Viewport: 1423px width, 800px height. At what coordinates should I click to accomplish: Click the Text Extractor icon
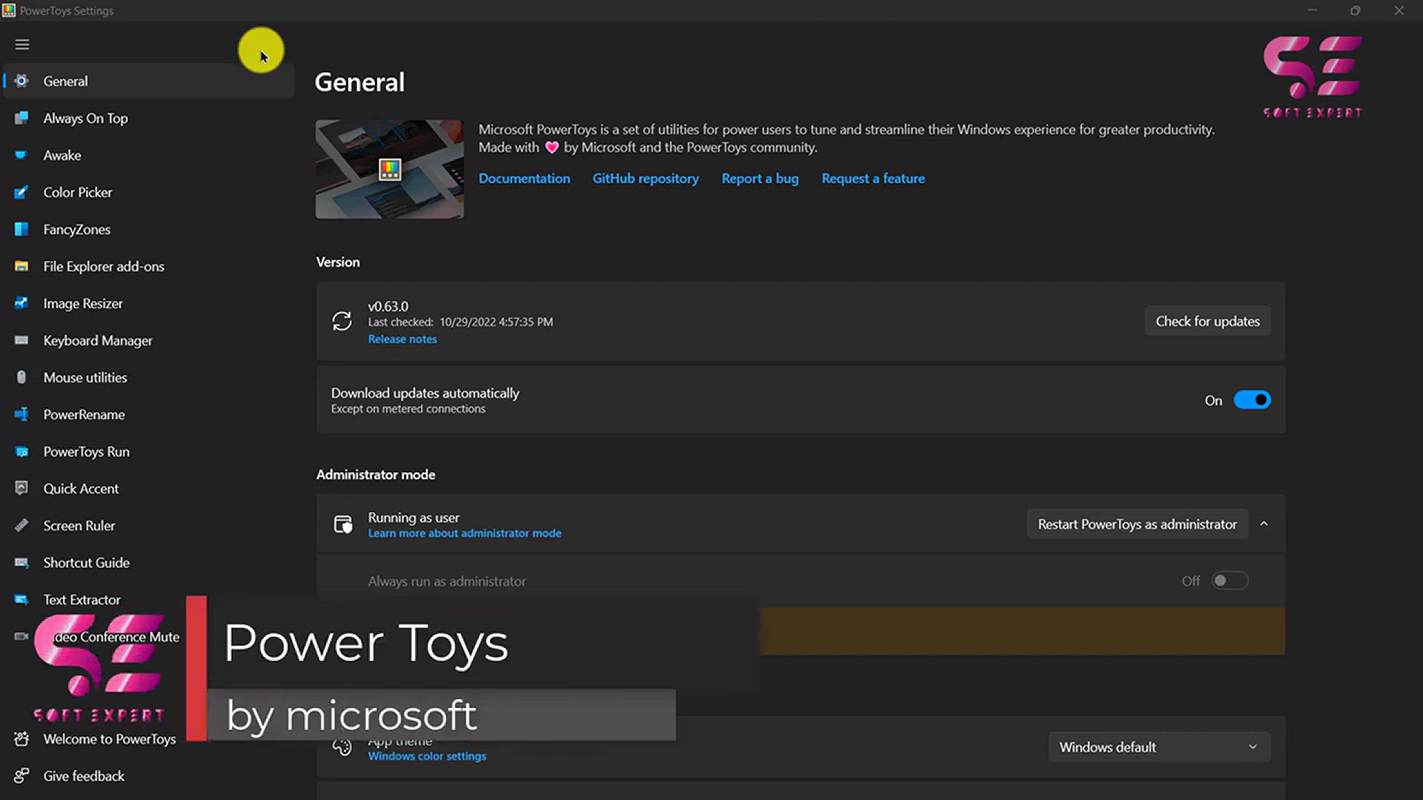(x=21, y=599)
